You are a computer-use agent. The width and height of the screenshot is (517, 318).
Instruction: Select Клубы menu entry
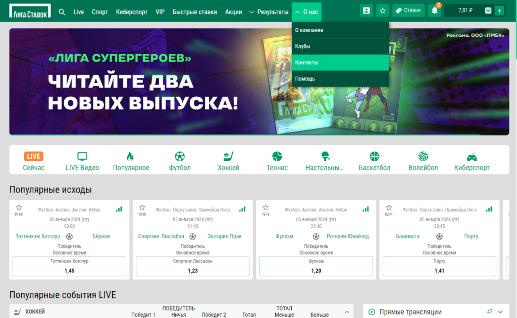(340, 46)
